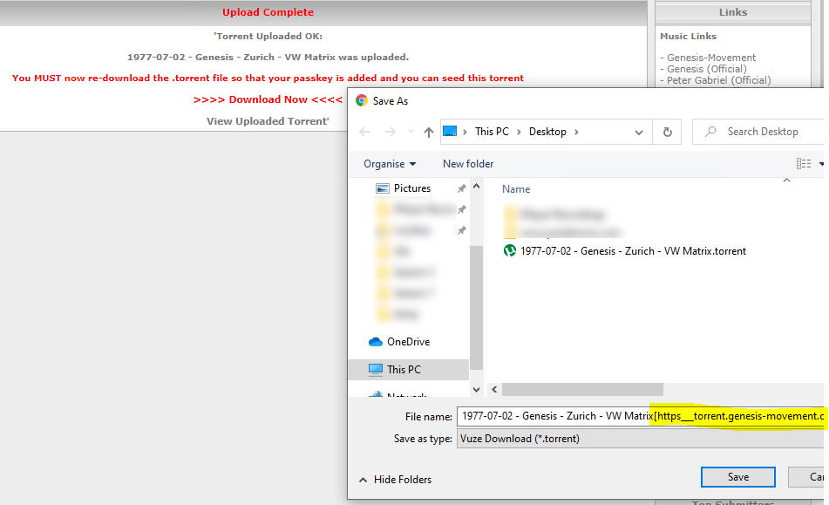Create a New folder

click(x=468, y=164)
